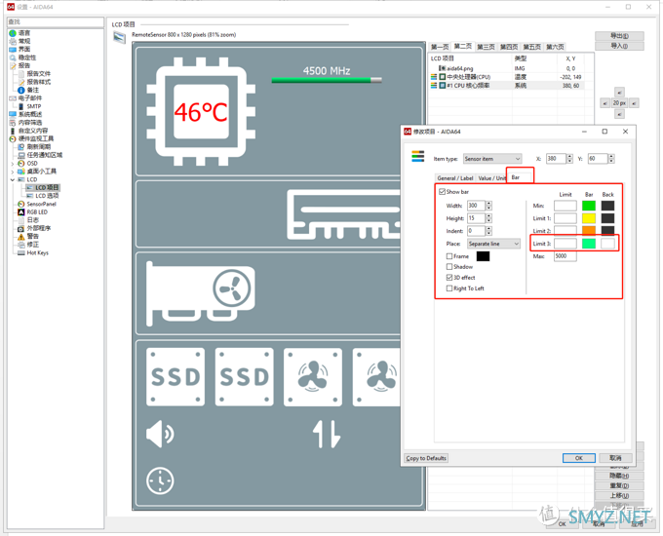
Task: Open the 警告 warning settings item
Action: [33, 236]
